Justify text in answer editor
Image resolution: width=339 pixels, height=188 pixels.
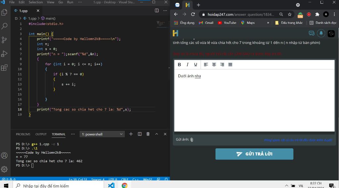point(230,64)
